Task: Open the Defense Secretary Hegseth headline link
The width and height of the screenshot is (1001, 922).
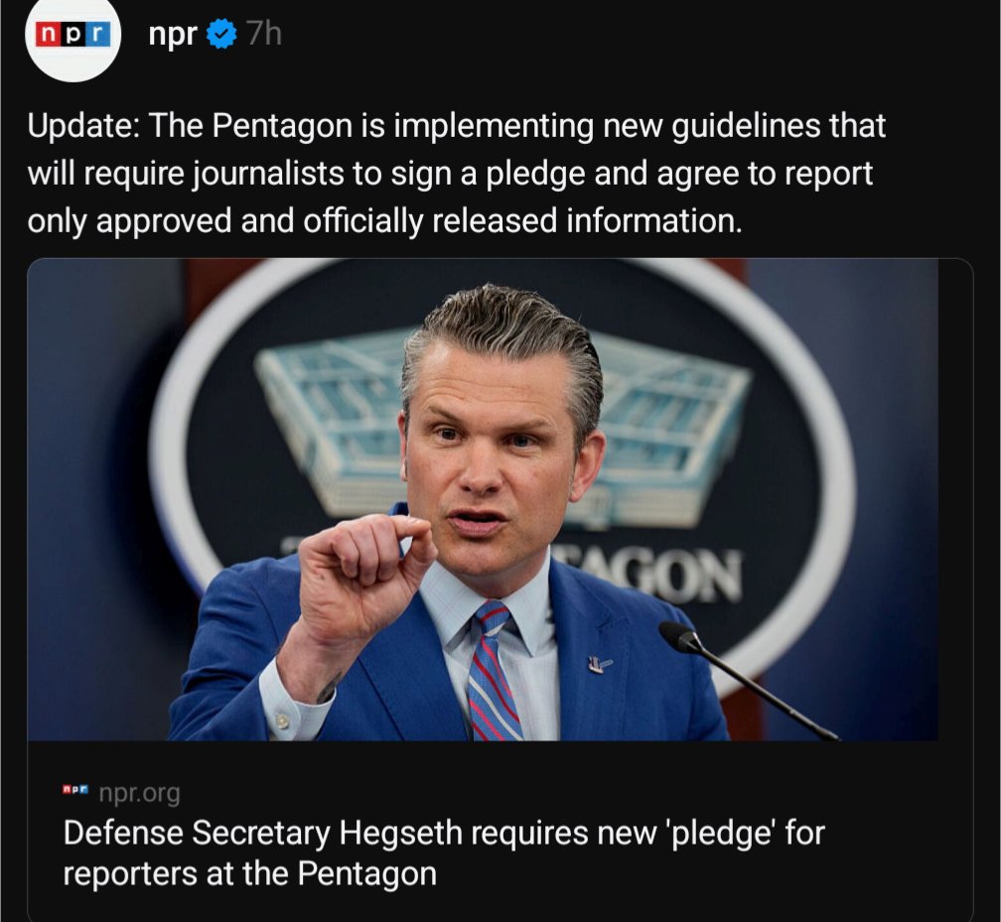Action: tap(444, 854)
